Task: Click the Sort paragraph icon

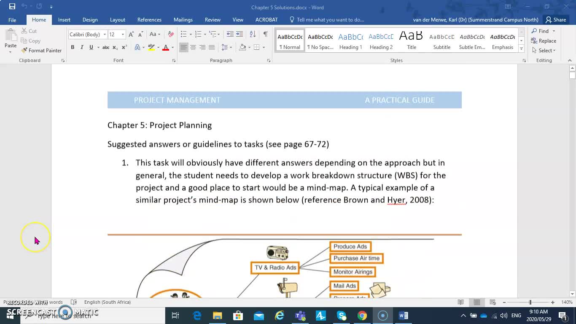Action: pyautogui.click(x=253, y=34)
